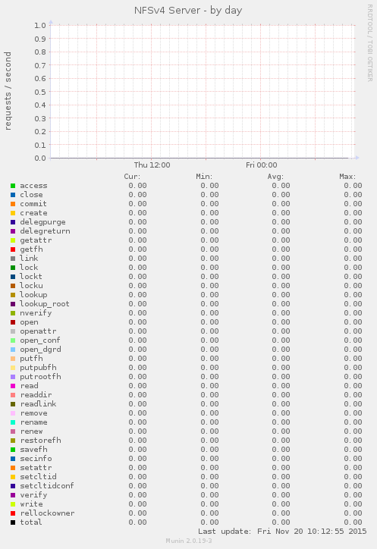Click the lavender putrootfh swatch
The height and width of the screenshot is (549, 377).
coord(13,377)
